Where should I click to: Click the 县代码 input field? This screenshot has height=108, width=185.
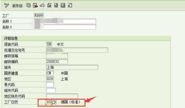(x=50, y=85)
